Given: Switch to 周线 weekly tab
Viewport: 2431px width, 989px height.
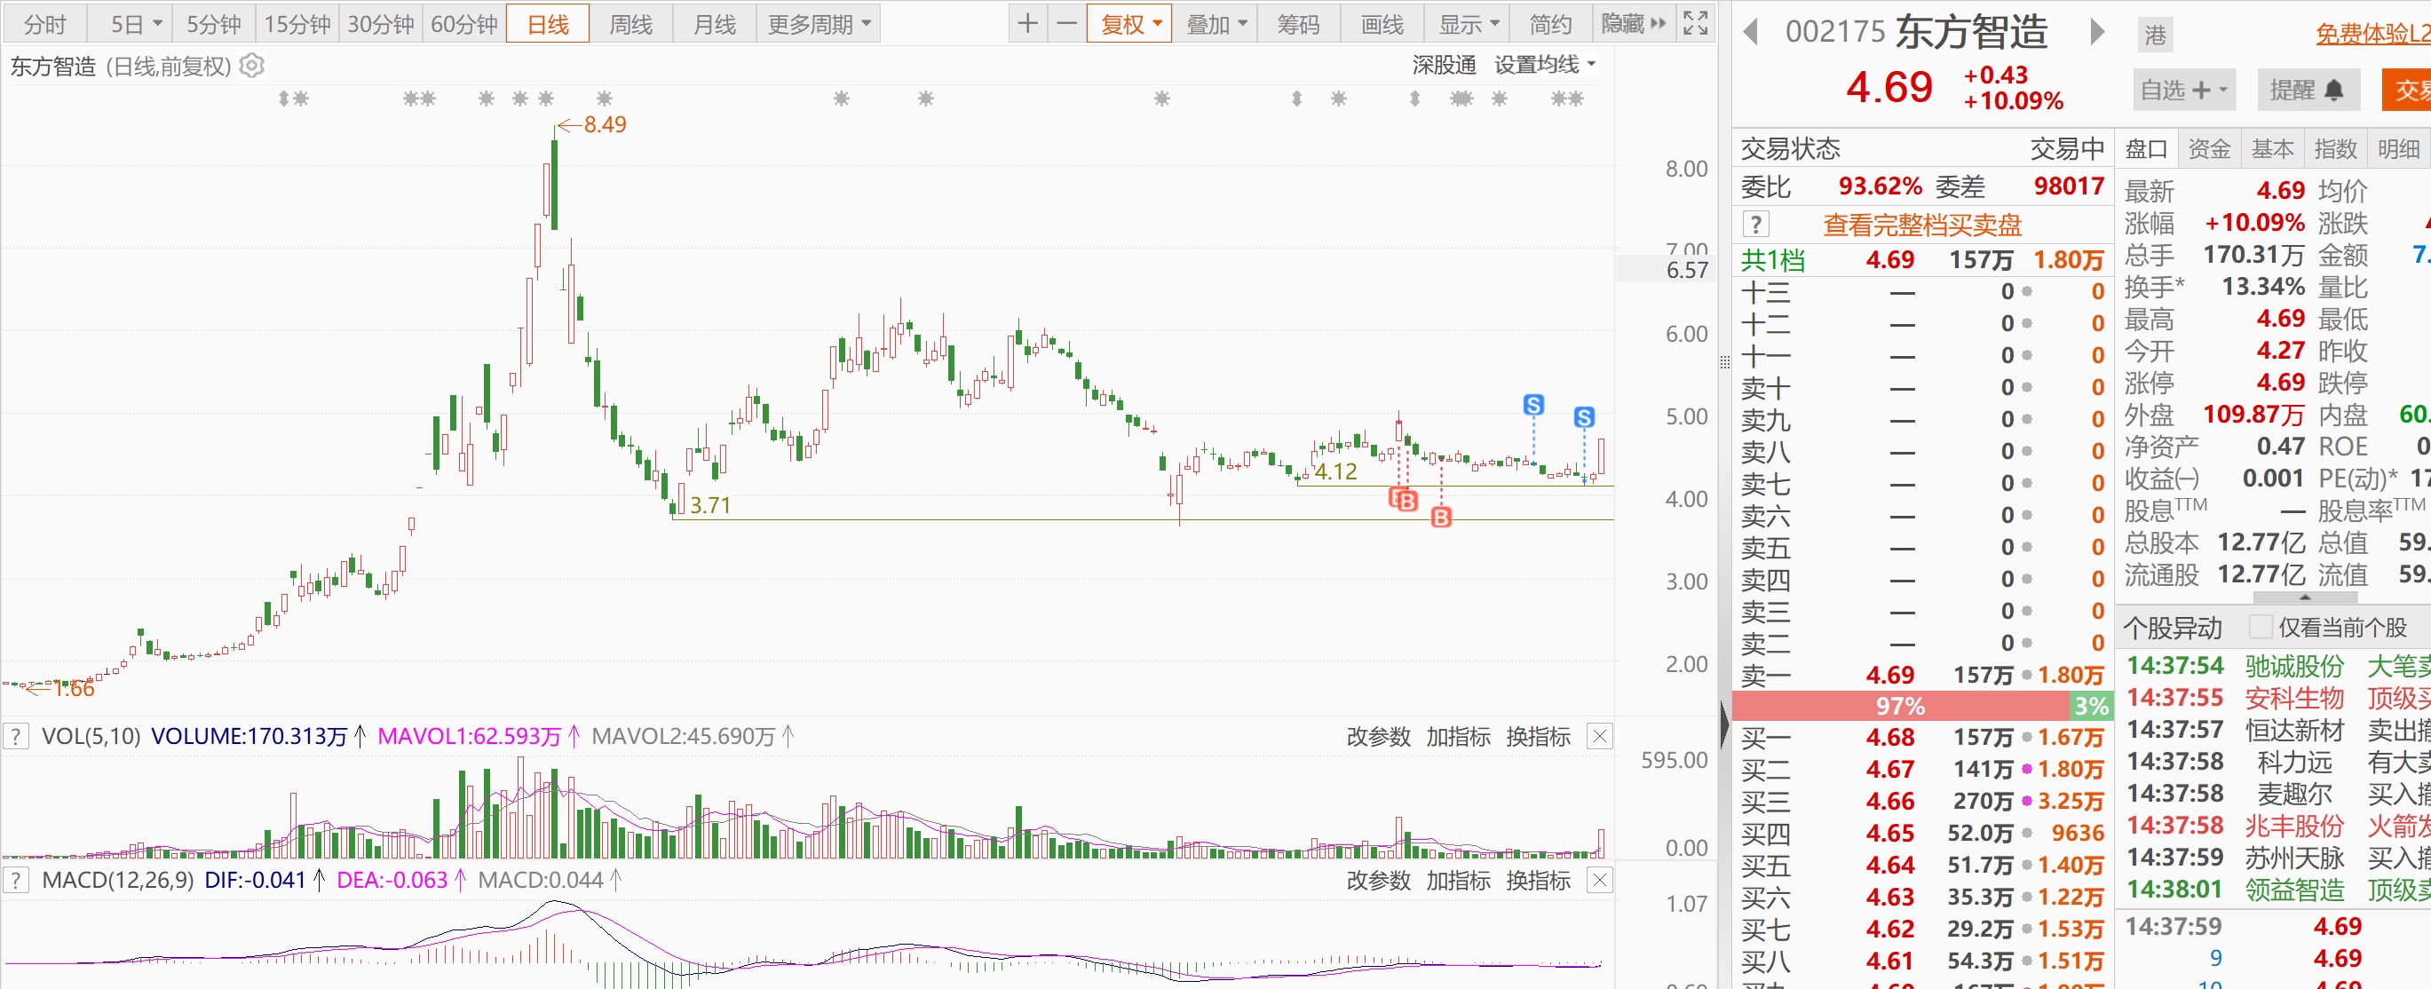Looking at the screenshot, I should pos(630,25).
